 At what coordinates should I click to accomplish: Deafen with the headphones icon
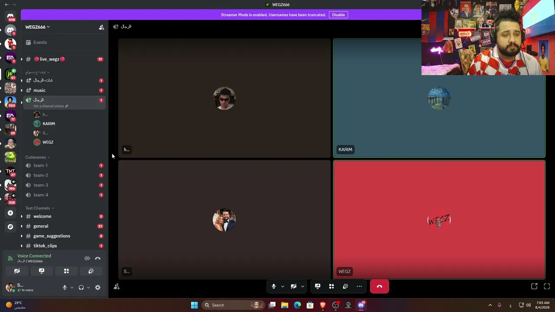81,287
